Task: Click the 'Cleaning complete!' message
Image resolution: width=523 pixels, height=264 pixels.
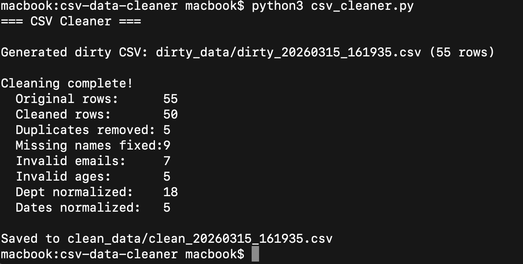Action: [x=67, y=83]
